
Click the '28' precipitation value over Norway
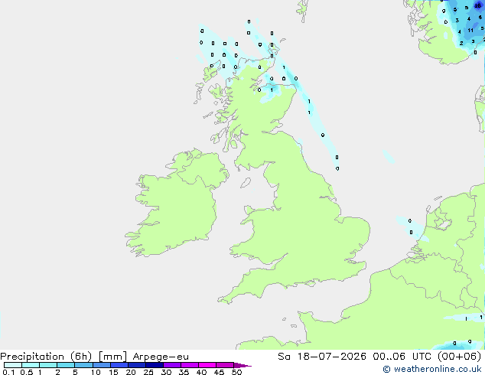point(478,5)
